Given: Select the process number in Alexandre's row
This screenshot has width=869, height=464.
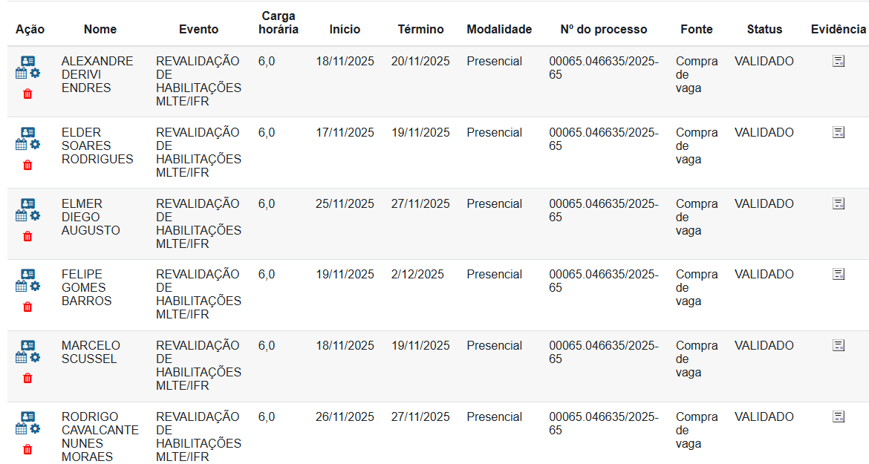Looking at the screenshot, I should (603, 68).
